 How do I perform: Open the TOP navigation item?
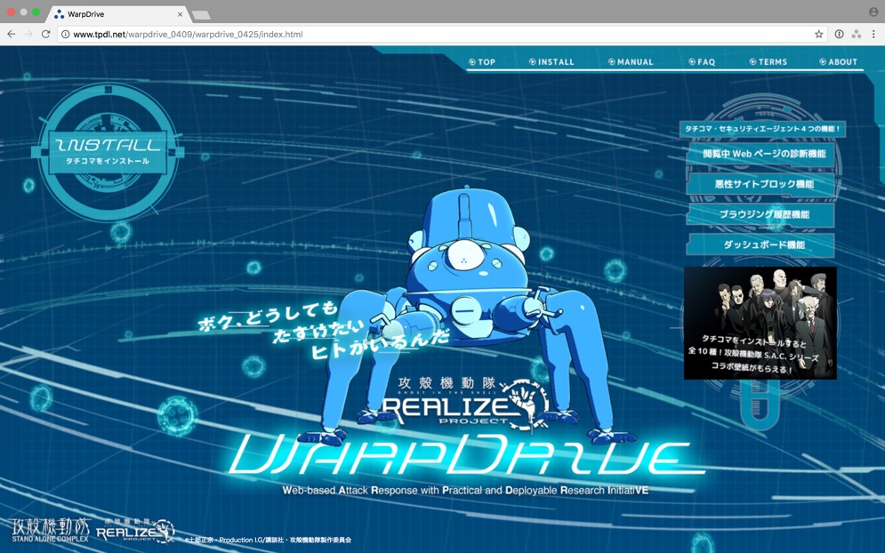(x=481, y=62)
